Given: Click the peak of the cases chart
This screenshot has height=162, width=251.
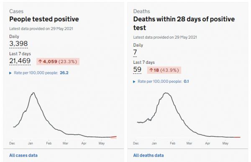Looking at the screenshot, I should (33, 93).
